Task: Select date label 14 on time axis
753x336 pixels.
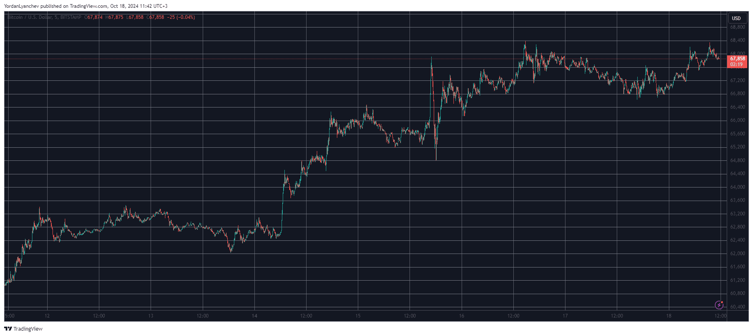Action: [x=254, y=316]
